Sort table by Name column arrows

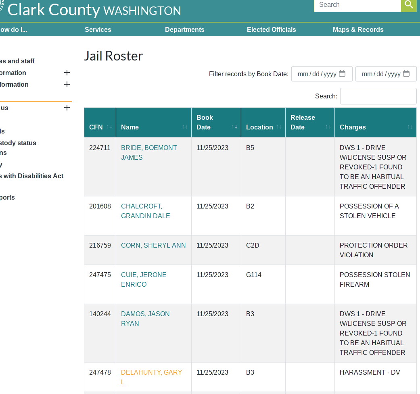tap(185, 127)
